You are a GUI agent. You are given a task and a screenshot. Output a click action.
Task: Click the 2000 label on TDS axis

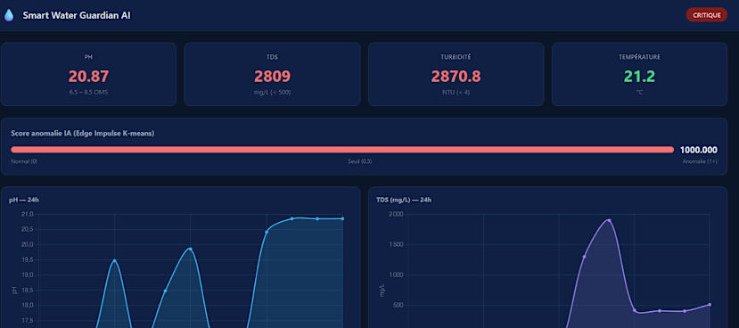[x=397, y=215]
